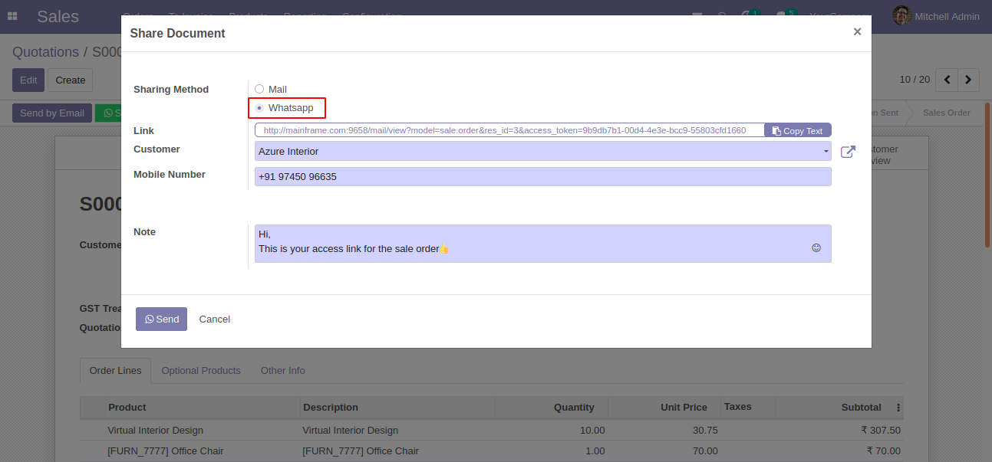Cancel the share document dialog

click(215, 319)
